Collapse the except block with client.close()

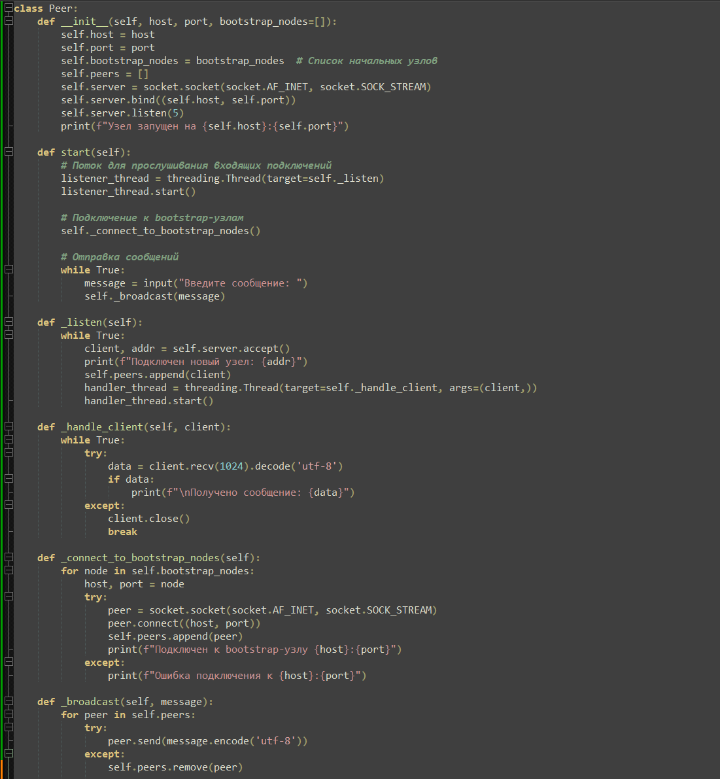(9, 505)
